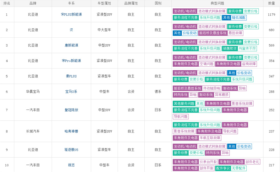The width and height of the screenshot is (280, 172).
Task: Open the 汉 car series link
Action: 71,30
